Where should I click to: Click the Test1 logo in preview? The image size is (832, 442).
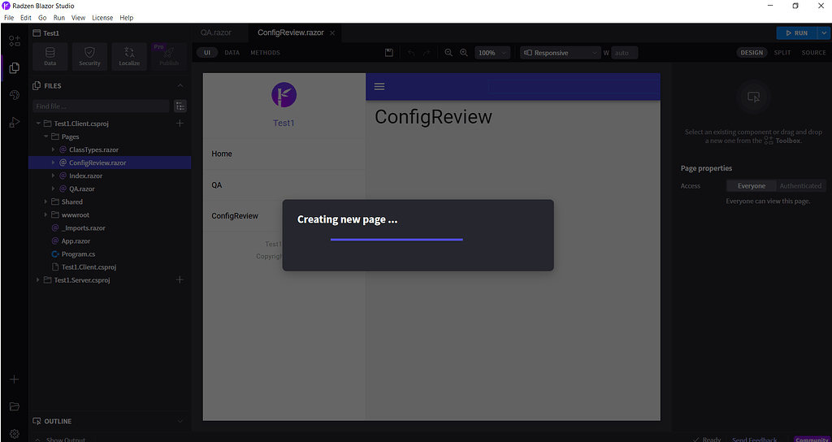pyautogui.click(x=284, y=95)
